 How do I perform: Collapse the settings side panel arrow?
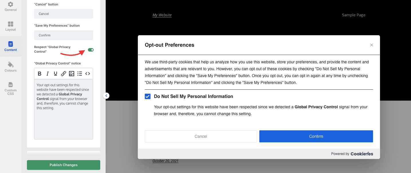point(106,96)
